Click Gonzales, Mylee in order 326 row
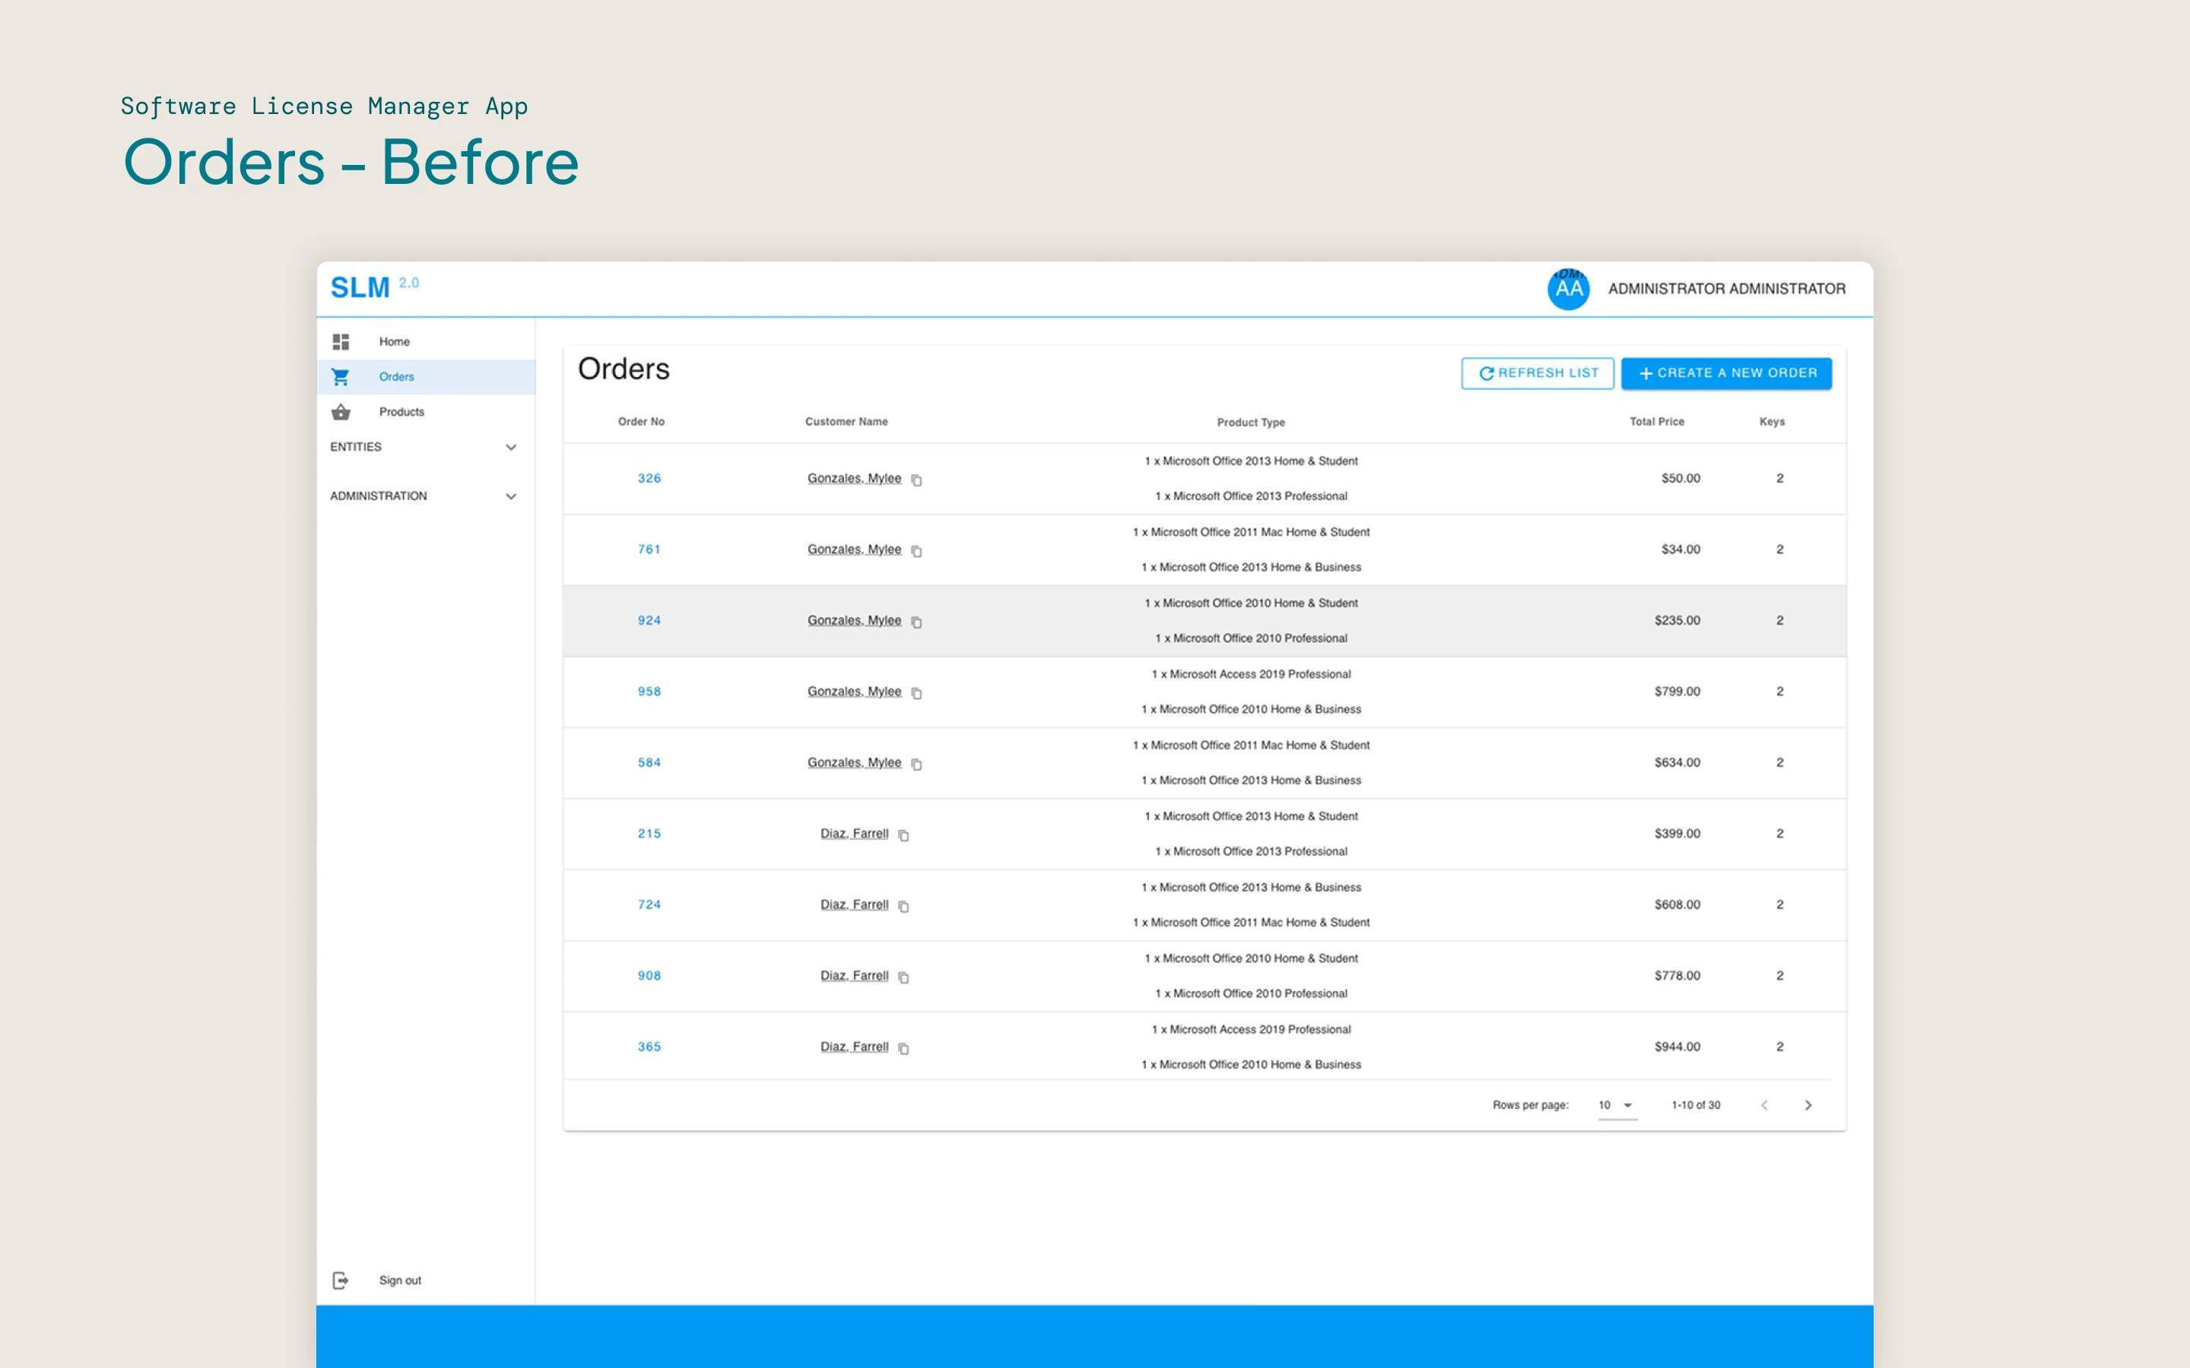Viewport: 2190px width, 1368px height. [x=854, y=478]
